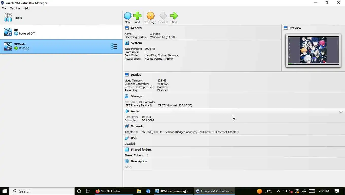Click the '128 MB' video memory value
The image size is (345, 195).
point(162,80)
